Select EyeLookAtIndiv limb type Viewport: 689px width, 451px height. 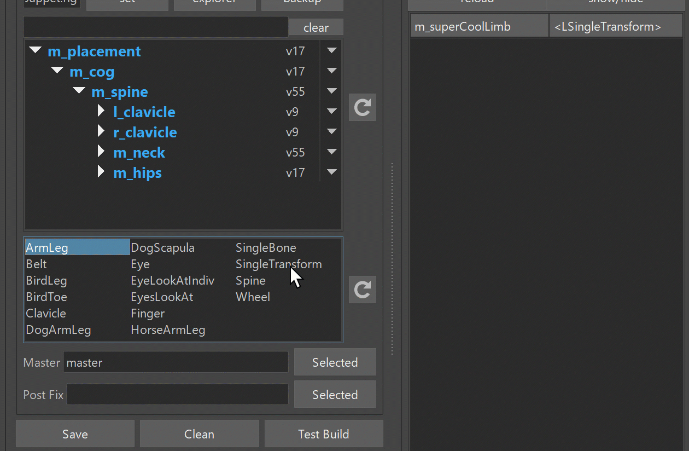point(173,280)
